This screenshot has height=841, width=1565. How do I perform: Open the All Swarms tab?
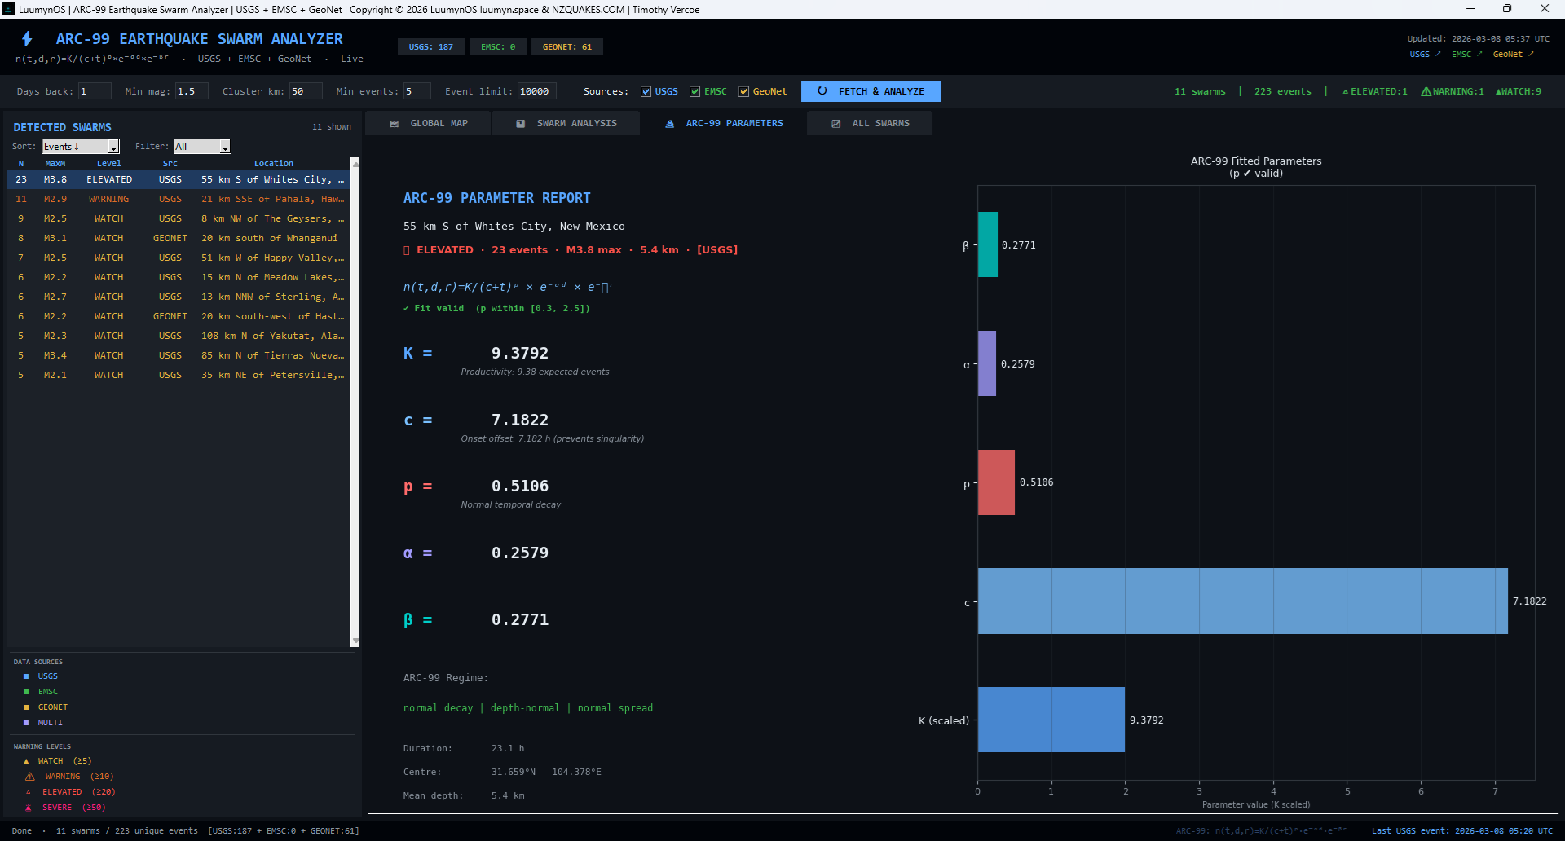point(870,124)
